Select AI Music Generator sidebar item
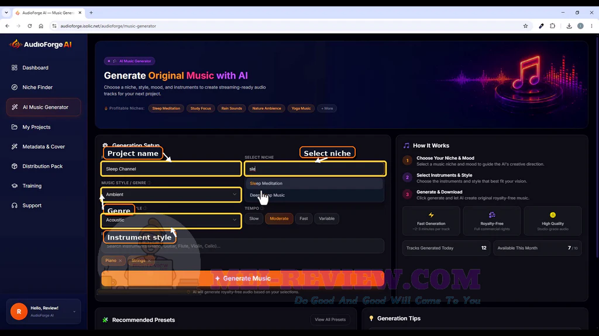This screenshot has width=599, height=336. click(43, 107)
